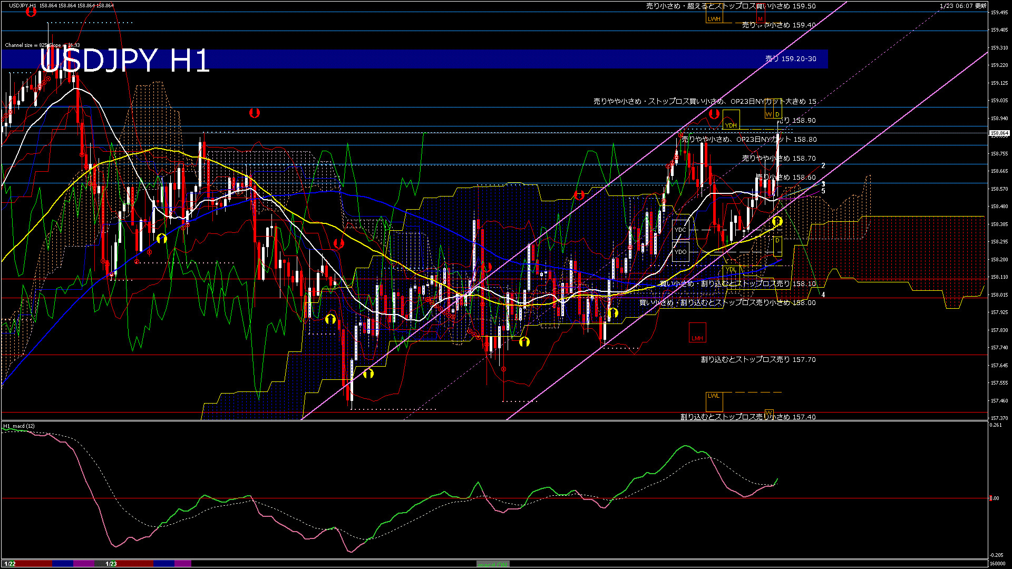Select the red down-arrow icon near the 158.55 area

(580, 194)
